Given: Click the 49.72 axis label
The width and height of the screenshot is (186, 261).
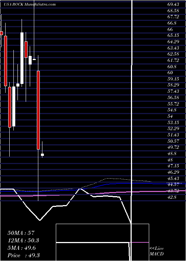Looking at the screenshot, I should click(173, 147).
